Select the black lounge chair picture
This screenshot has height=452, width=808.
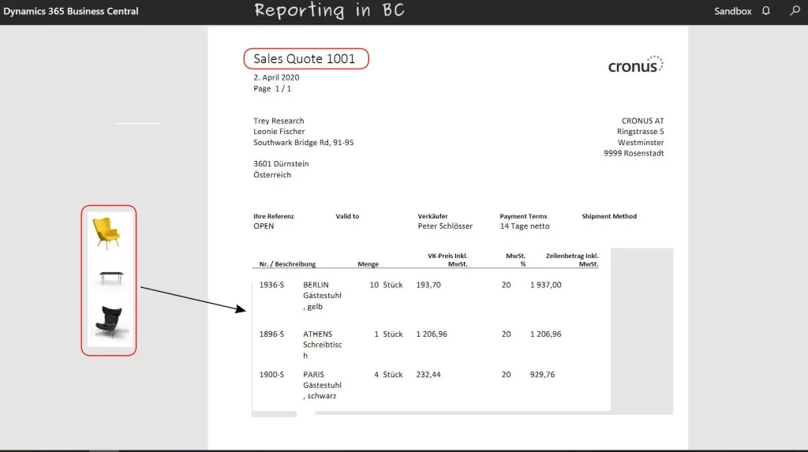[x=109, y=320]
